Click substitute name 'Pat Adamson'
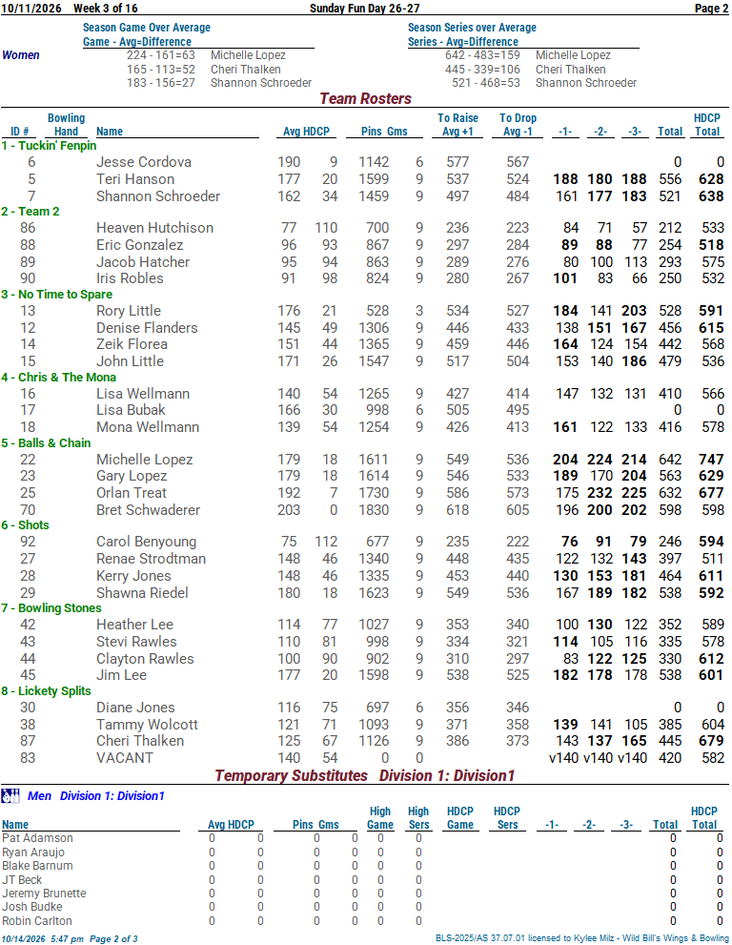This screenshot has height=945, width=732. coord(37,838)
